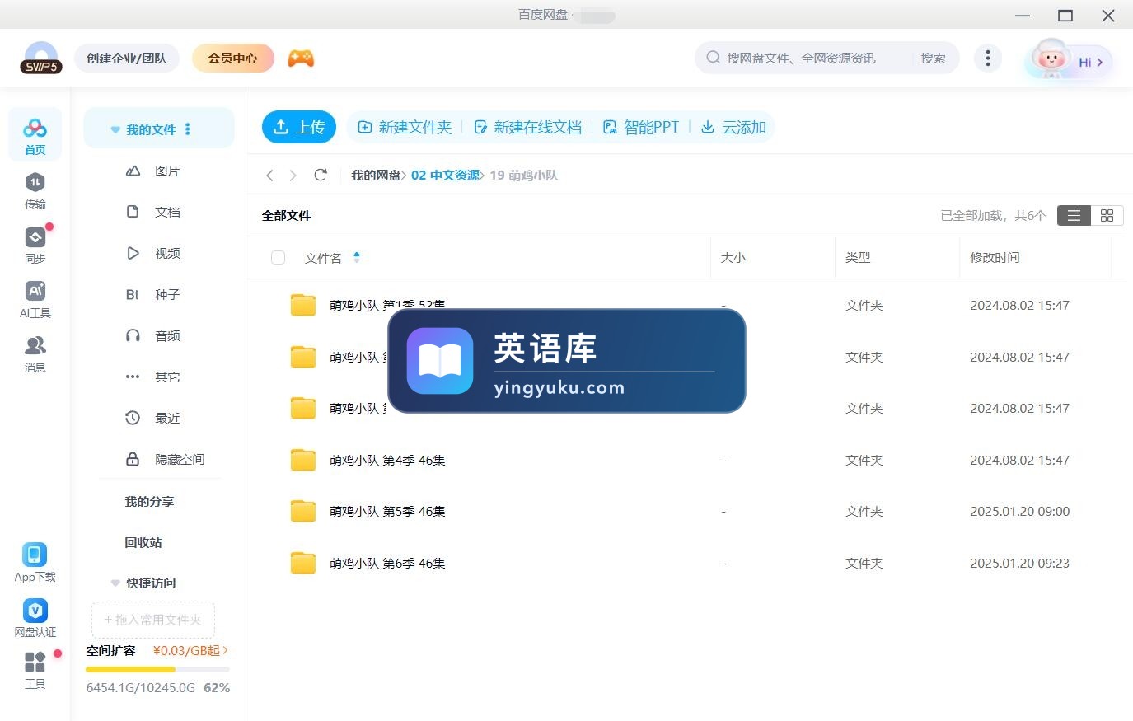Image resolution: width=1133 pixels, height=721 pixels.
Task: Click 空间扩容 price link
Action: (190, 650)
